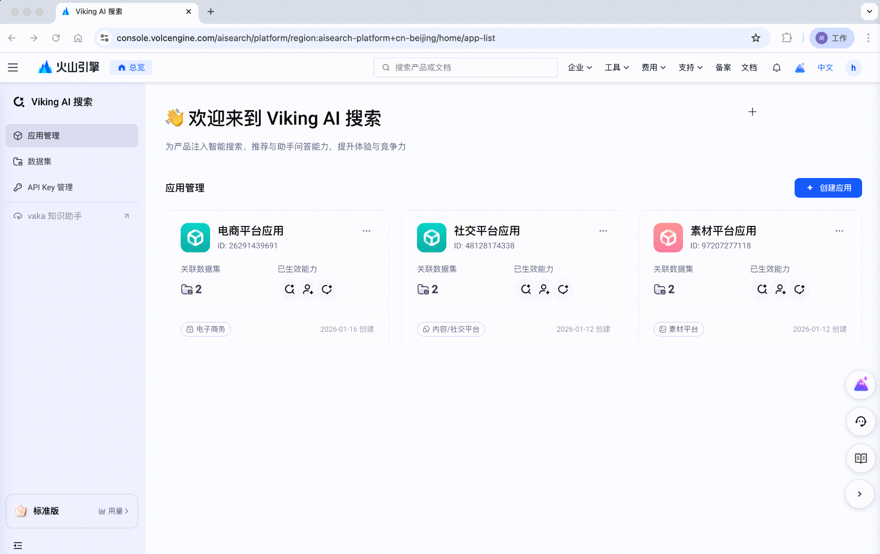Click the 用量 usage link
880x554 pixels.
pyautogui.click(x=114, y=511)
